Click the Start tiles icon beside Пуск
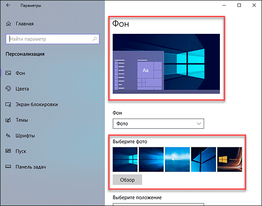This screenshot has width=262, height=206. [8, 151]
